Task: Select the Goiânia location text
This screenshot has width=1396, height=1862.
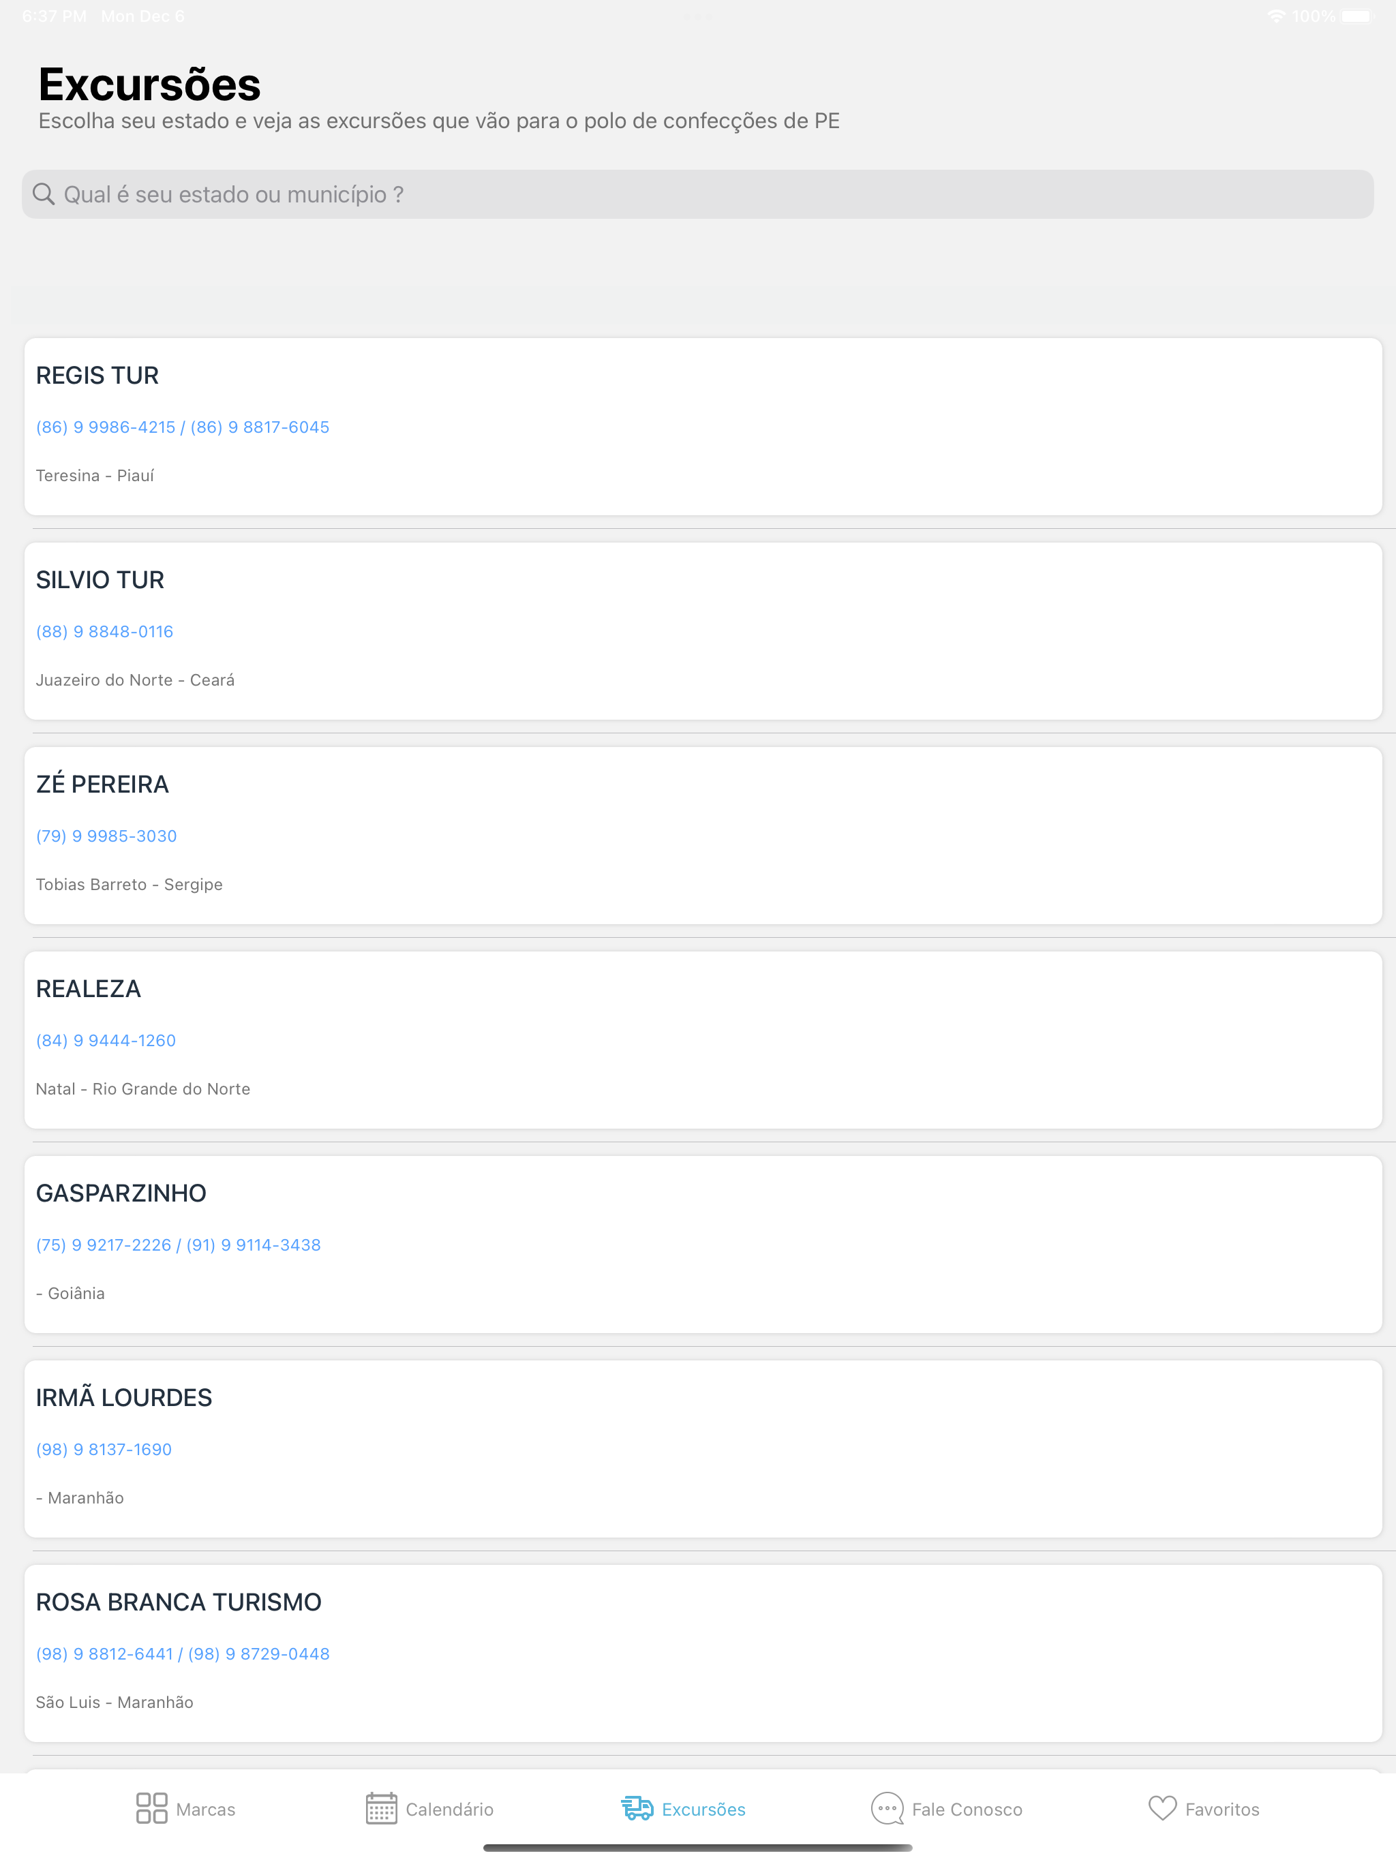Action: 71,1294
